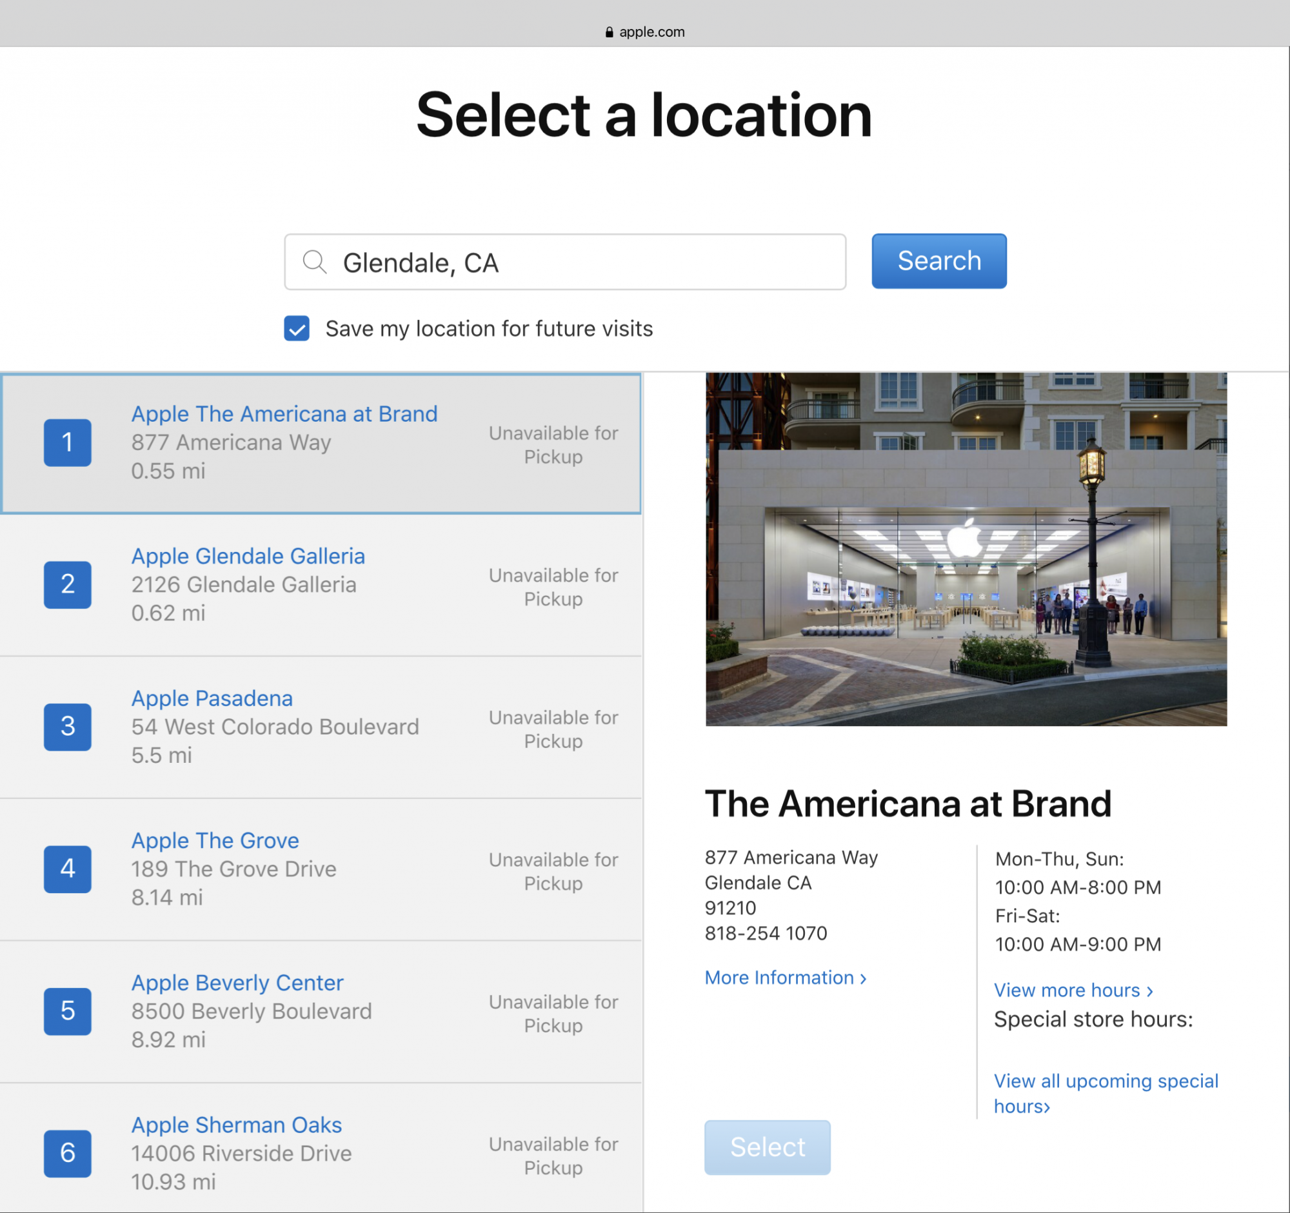Click the number 2 store badge
1290x1213 pixels.
68,584
